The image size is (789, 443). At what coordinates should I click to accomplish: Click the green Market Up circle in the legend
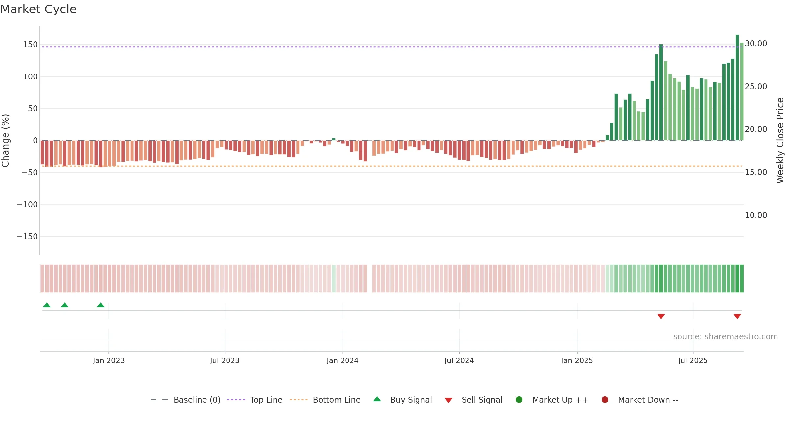pyautogui.click(x=519, y=400)
